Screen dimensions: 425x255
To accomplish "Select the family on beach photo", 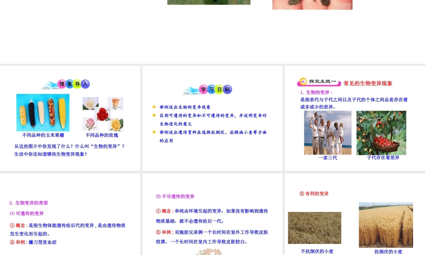I will point(328,133).
